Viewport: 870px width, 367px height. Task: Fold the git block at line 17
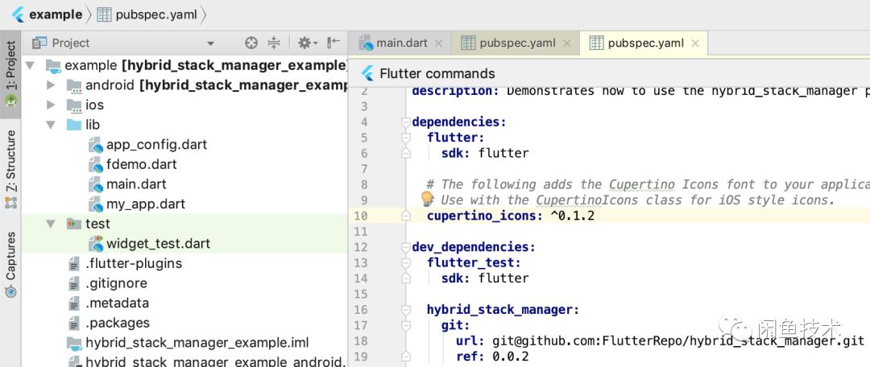point(406,325)
